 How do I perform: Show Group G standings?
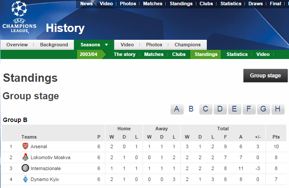coord(263,109)
